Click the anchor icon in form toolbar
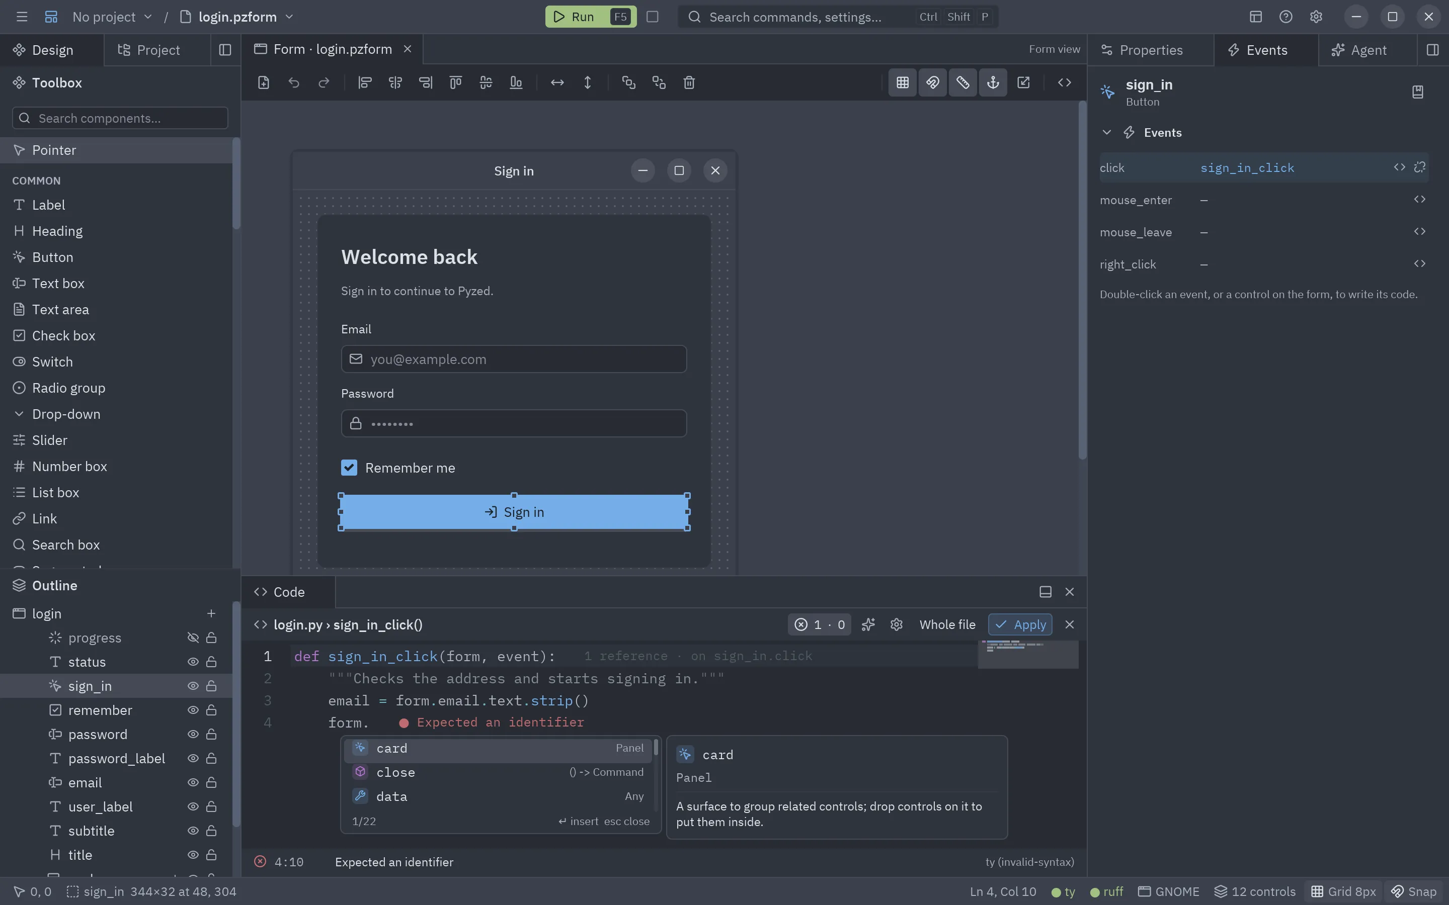 click(x=993, y=82)
